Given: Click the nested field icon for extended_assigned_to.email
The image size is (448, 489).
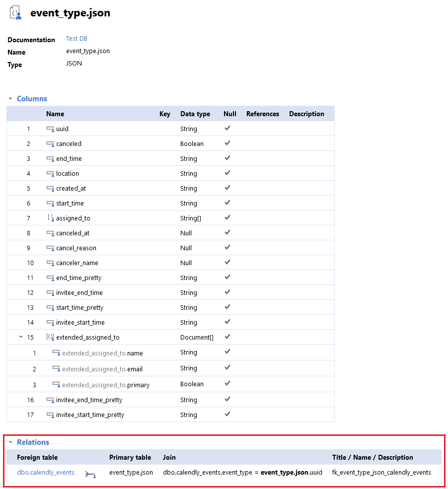Looking at the screenshot, I should [x=56, y=369].
